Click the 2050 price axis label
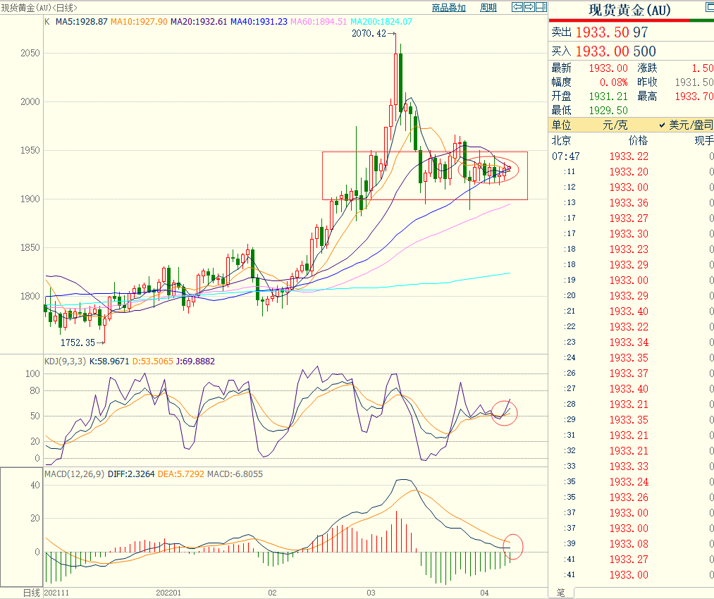Screen dimensions: 714x599 (30, 54)
